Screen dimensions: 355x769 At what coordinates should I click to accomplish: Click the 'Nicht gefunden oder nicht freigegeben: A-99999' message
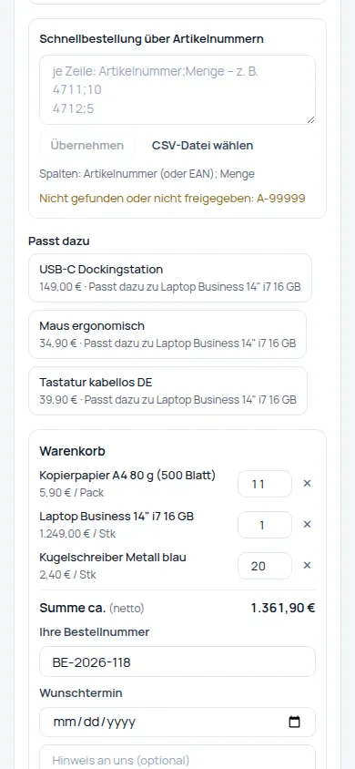(172, 199)
